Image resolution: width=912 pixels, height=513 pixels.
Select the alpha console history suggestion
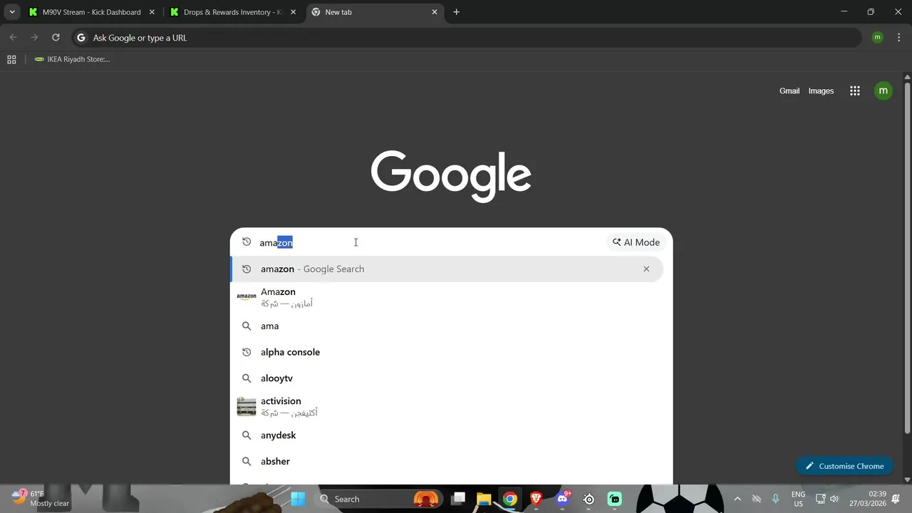(447, 352)
